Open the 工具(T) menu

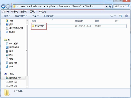33,12
